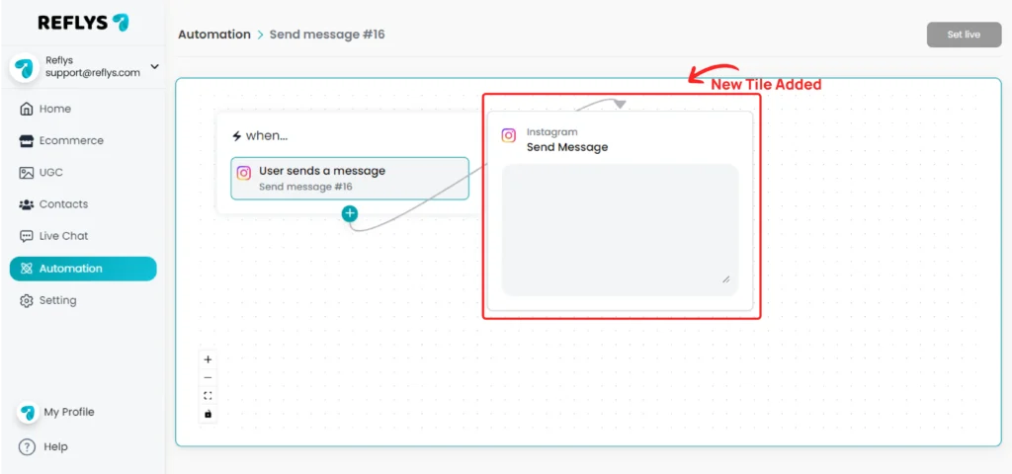The height and width of the screenshot is (474, 1012).
Task: Click the text area resize handle
Action: point(726,278)
